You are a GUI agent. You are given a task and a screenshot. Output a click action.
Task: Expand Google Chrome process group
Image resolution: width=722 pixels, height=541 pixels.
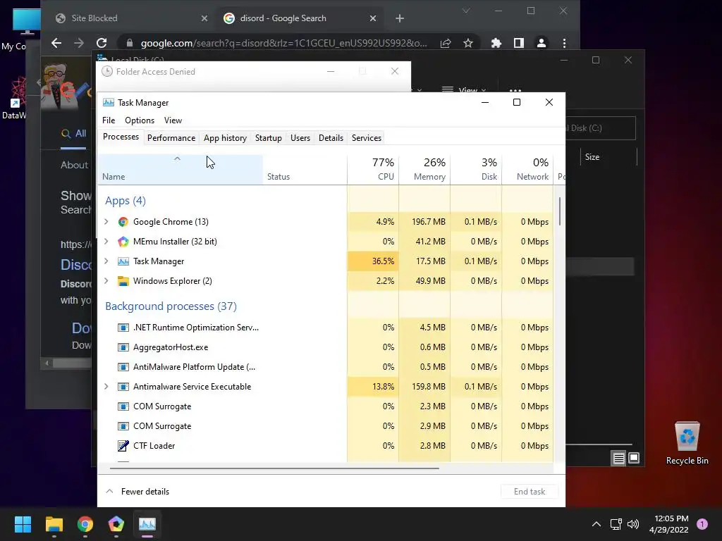pyautogui.click(x=106, y=222)
